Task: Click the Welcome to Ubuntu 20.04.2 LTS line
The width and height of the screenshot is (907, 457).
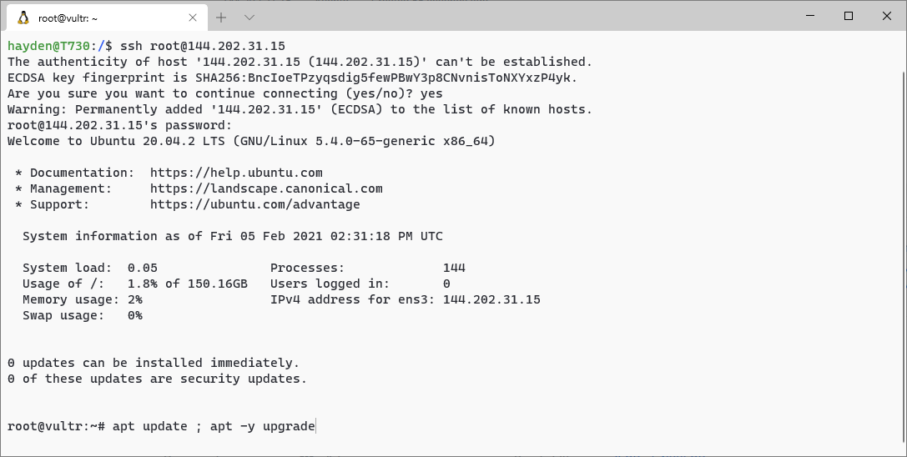Action: click(251, 141)
